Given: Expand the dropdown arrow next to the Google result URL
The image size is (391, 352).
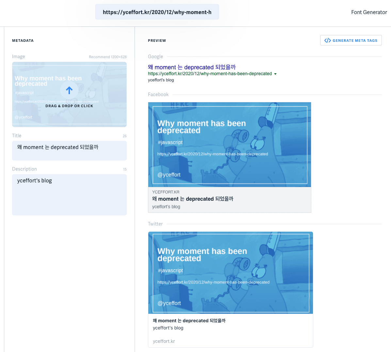Looking at the screenshot, I should [x=276, y=74].
